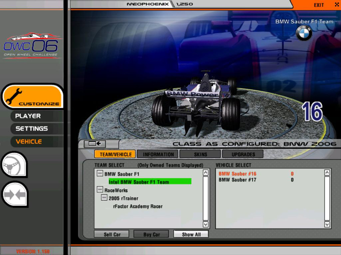Viewport: 341px width, 255px height.
Task: Switch to the INFORMATION tab
Action: pyautogui.click(x=158, y=154)
